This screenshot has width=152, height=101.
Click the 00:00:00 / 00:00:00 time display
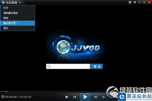(x=18, y=97)
